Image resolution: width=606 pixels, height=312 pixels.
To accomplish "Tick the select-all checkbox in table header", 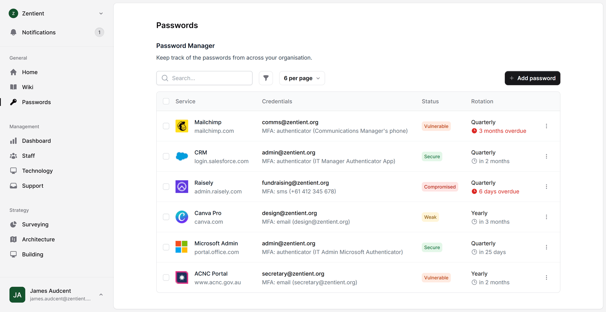I will (x=166, y=101).
